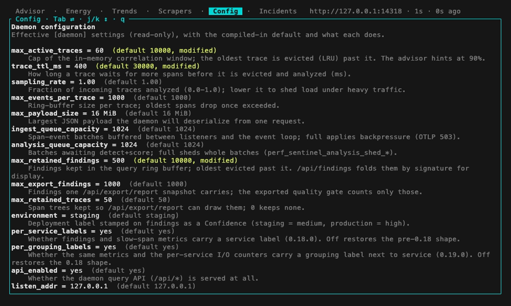Click the api_enabled = yes setting
Image resolution: width=511 pixels, height=306 pixels.
tap(47, 270)
